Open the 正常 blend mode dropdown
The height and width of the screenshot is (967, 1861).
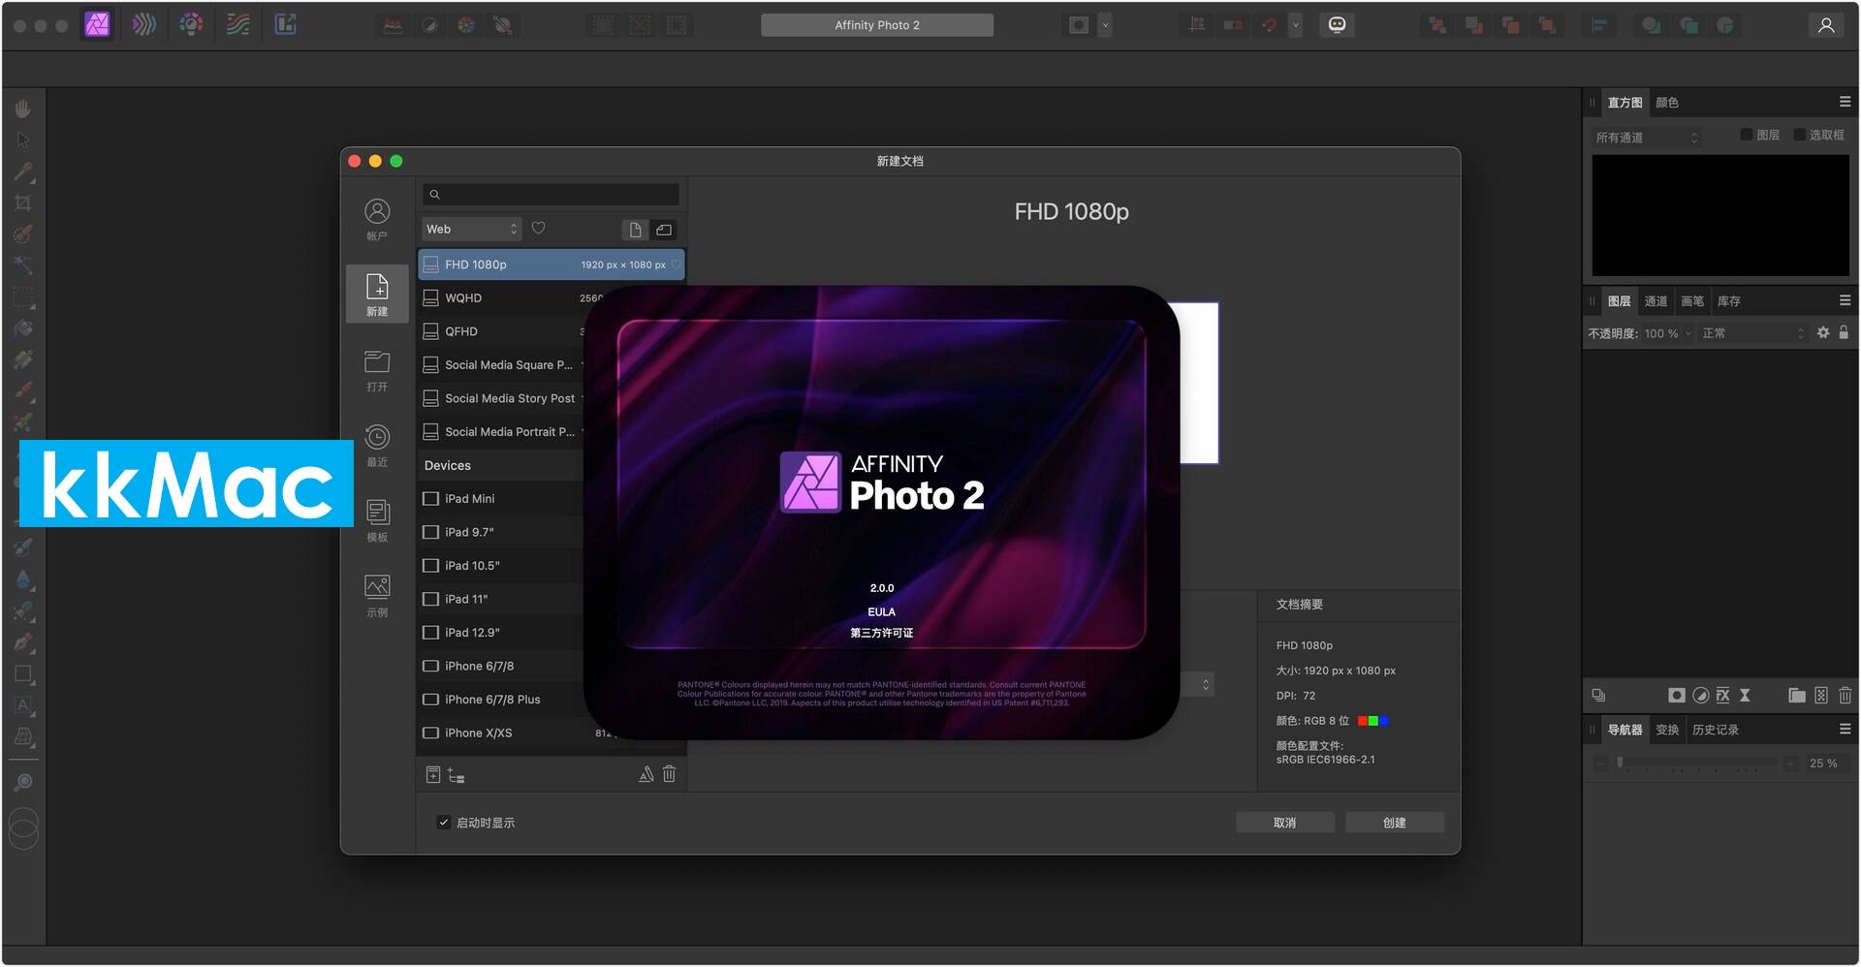tap(1753, 333)
